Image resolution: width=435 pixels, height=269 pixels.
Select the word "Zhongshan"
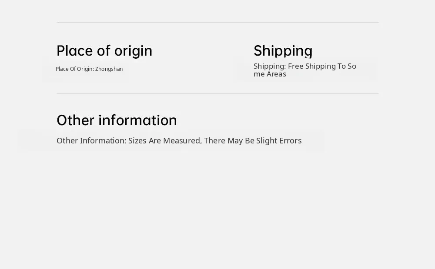109,69
